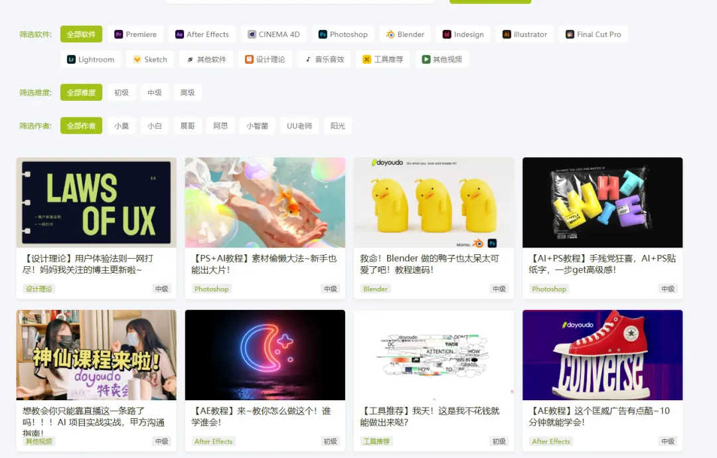717x458 pixels.
Task: Click 中级 badge on Converse card
Action: [x=668, y=441]
